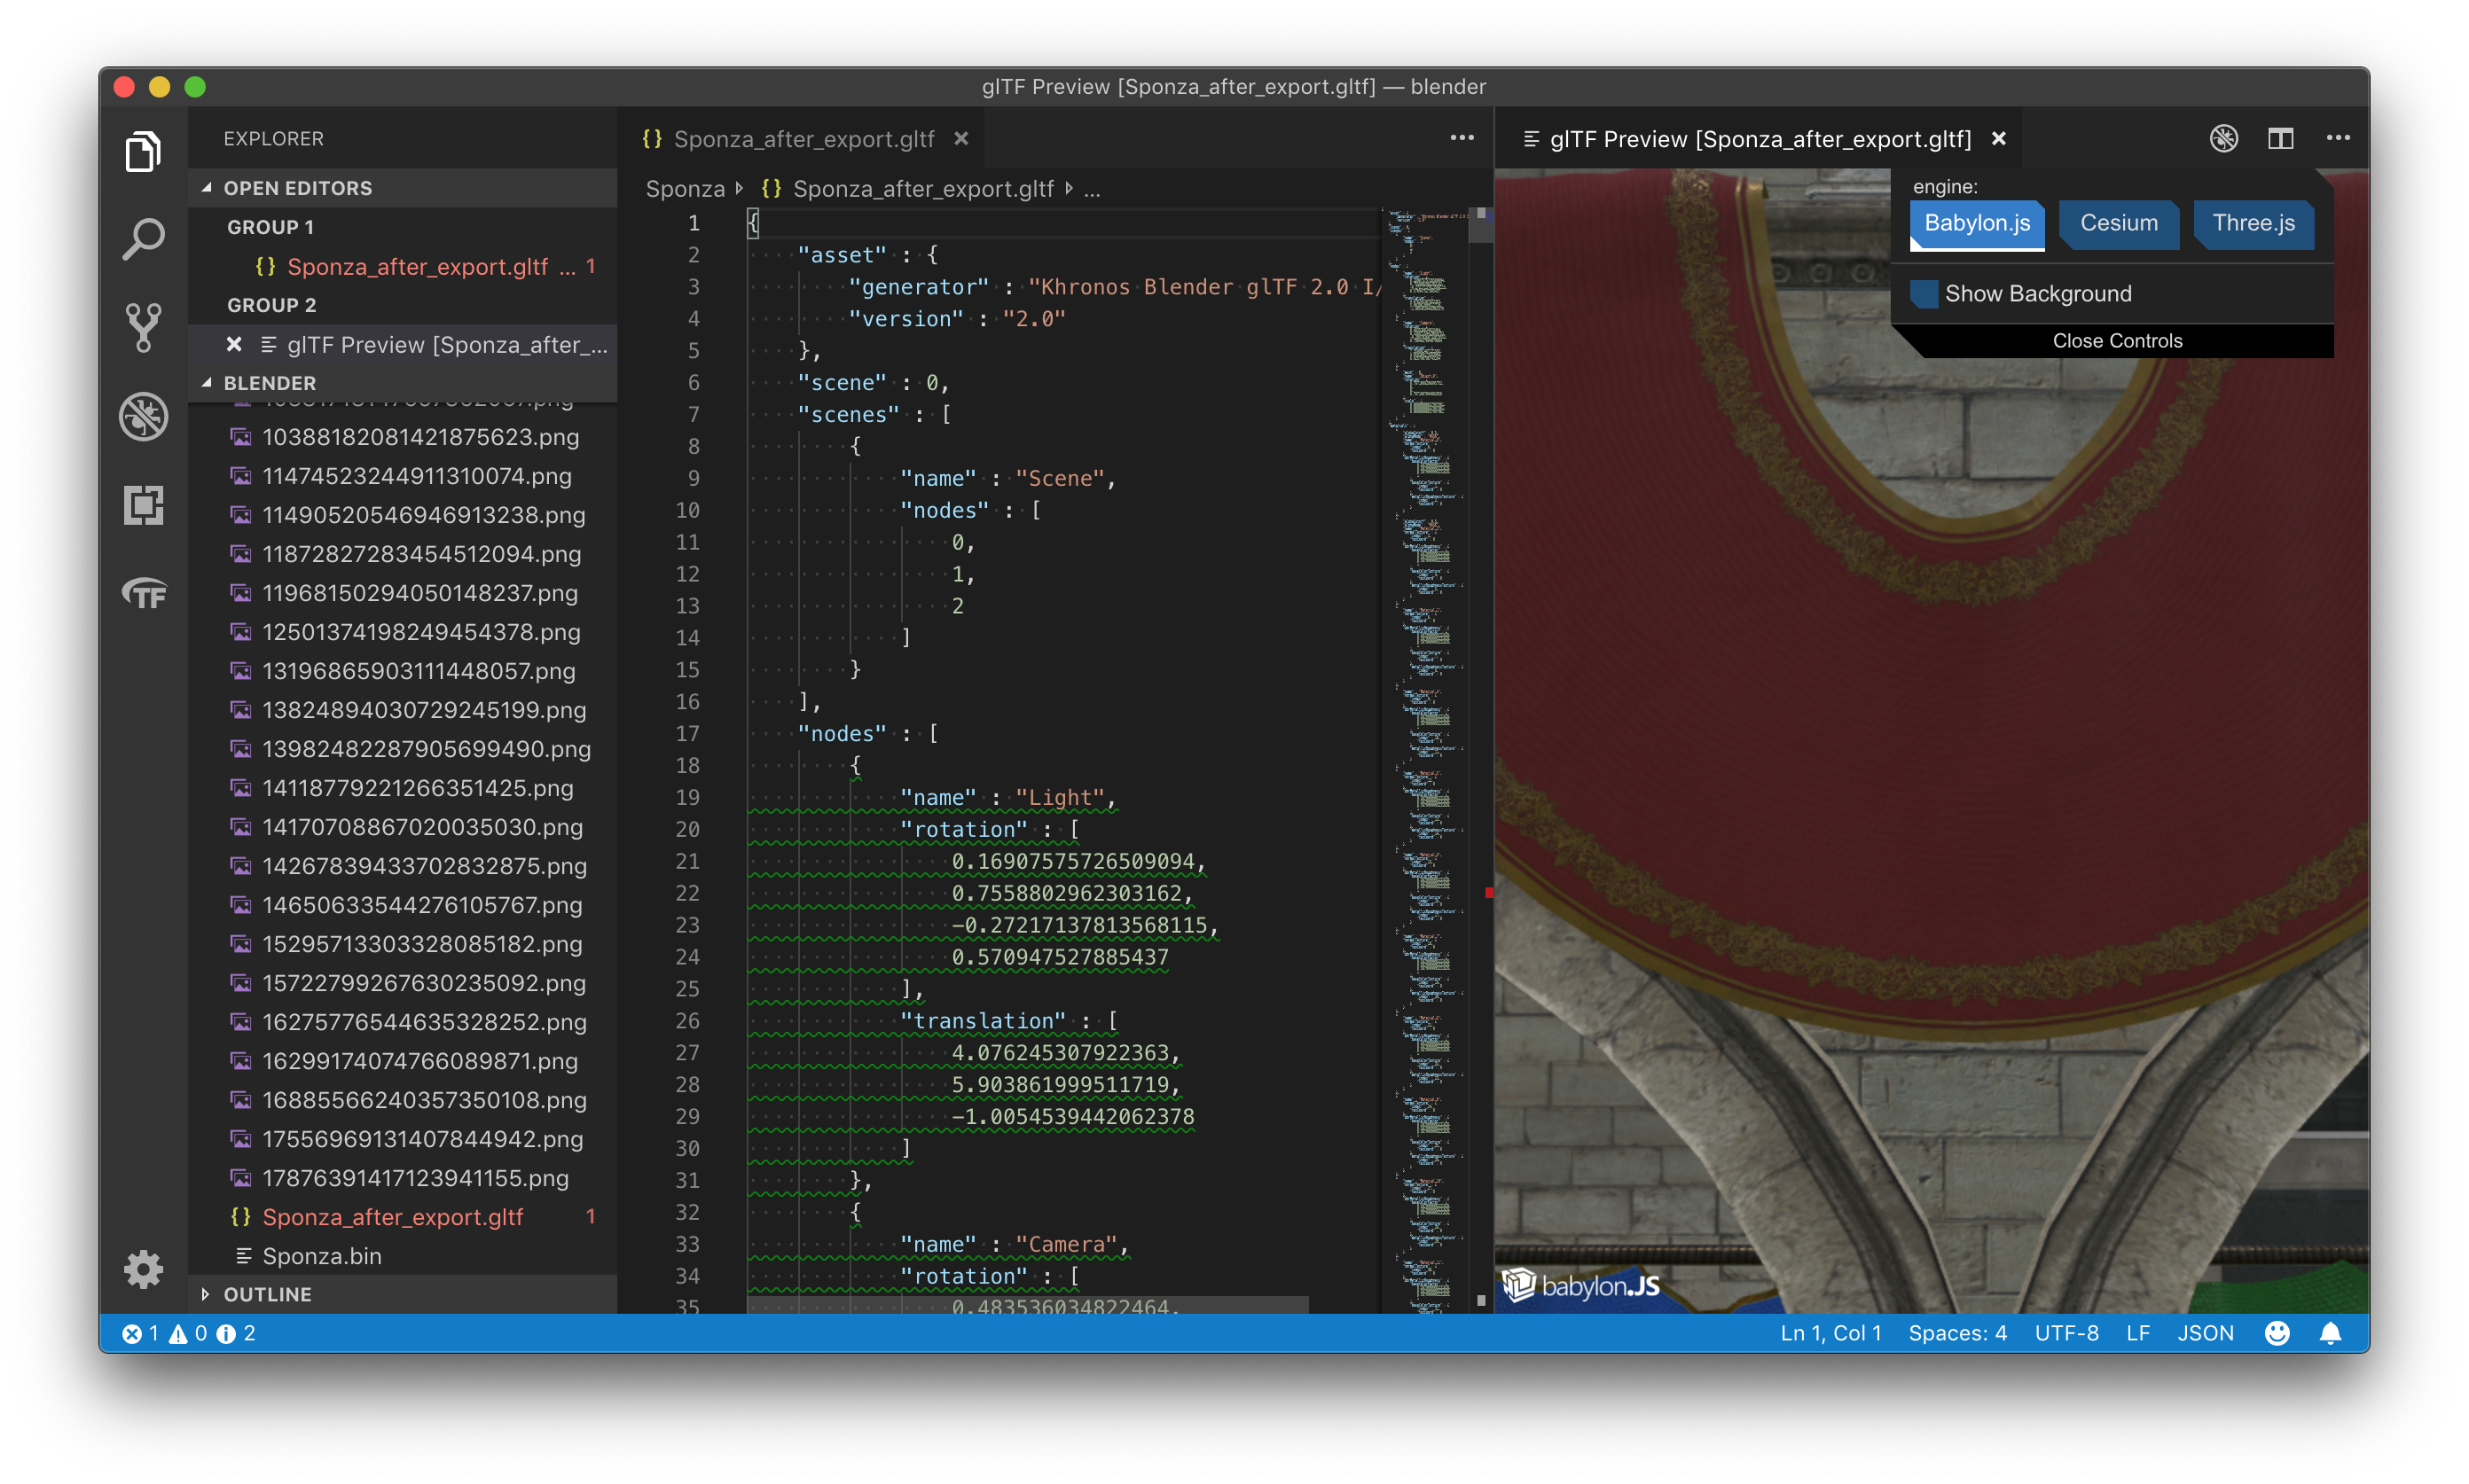Select Babylon.js as rendering engine
2469x1484 pixels.
pos(1977,223)
